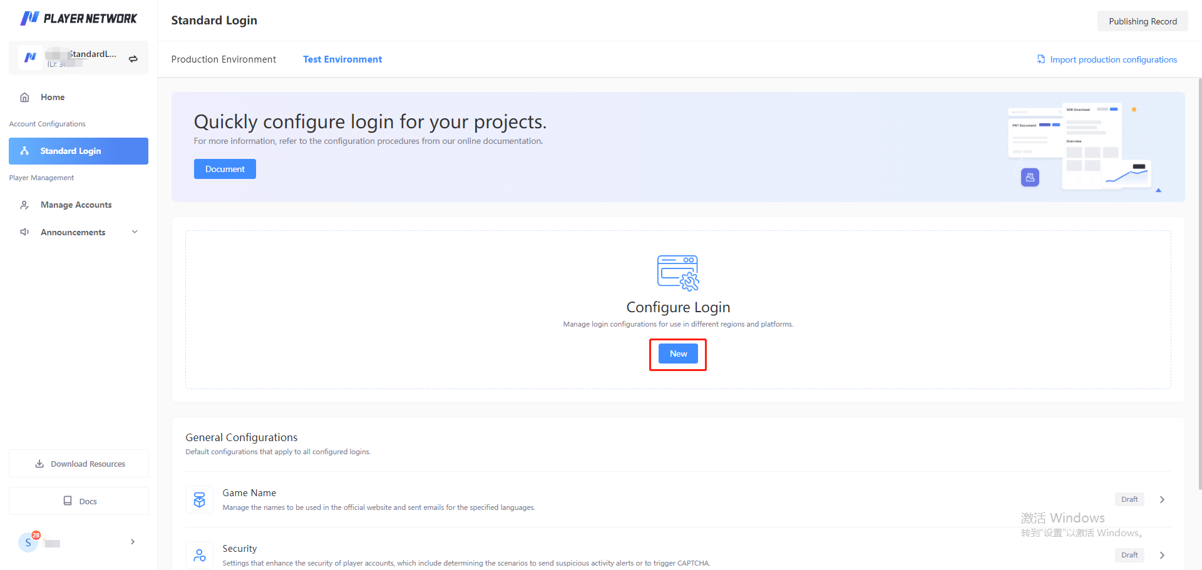Click the Player Network logo
Image resolution: width=1202 pixels, height=570 pixels.
click(x=78, y=18)
